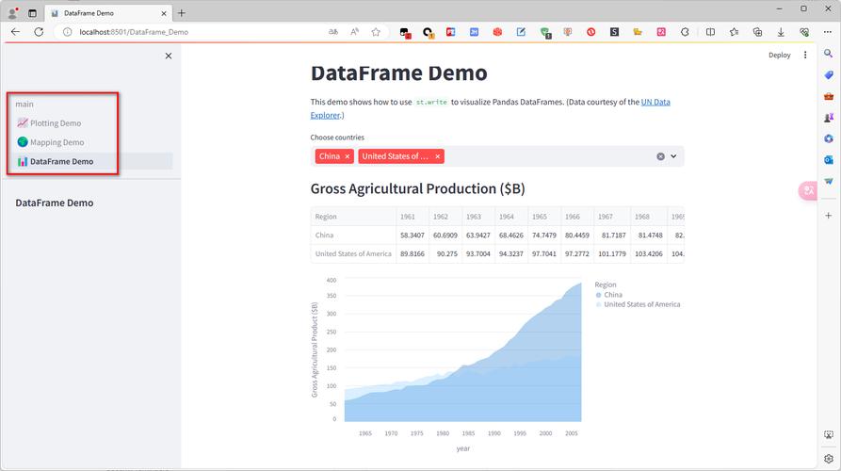The width and height of the screenshot is (841, 471).
Task: Open the Plotting Demo page
Action: pyautogui.click(x=55, y=123)
